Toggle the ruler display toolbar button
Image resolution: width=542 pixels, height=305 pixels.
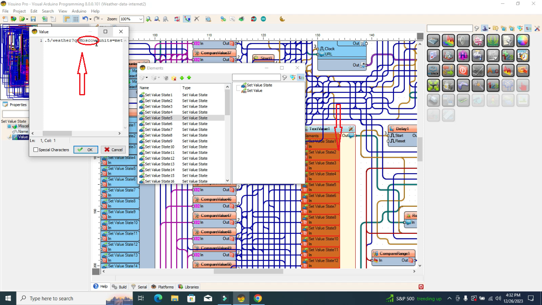pyautogui.click(x=67, y=19)
